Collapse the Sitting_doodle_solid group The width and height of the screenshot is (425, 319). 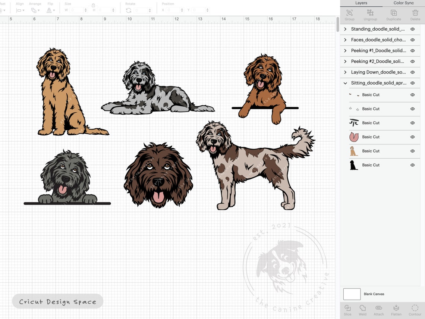[x=345, y=83]
